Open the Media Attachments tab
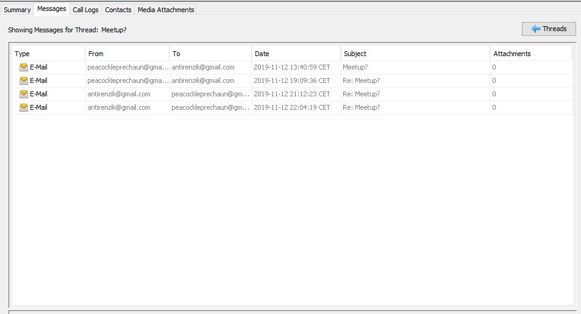 coord(166,10)
